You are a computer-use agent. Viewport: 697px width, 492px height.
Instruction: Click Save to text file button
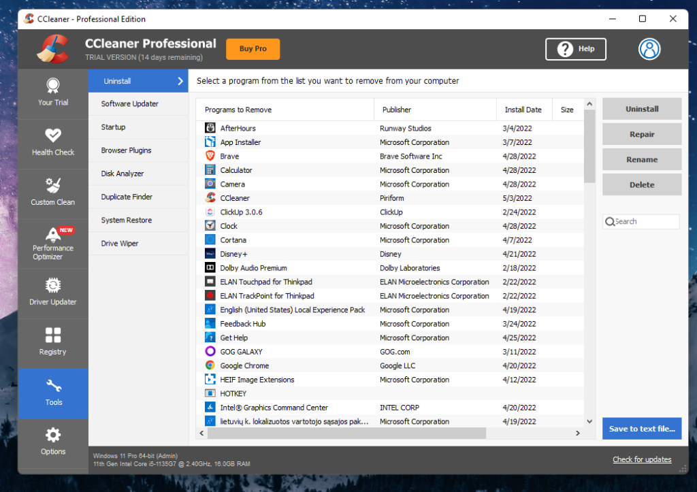tap(641, 428)
